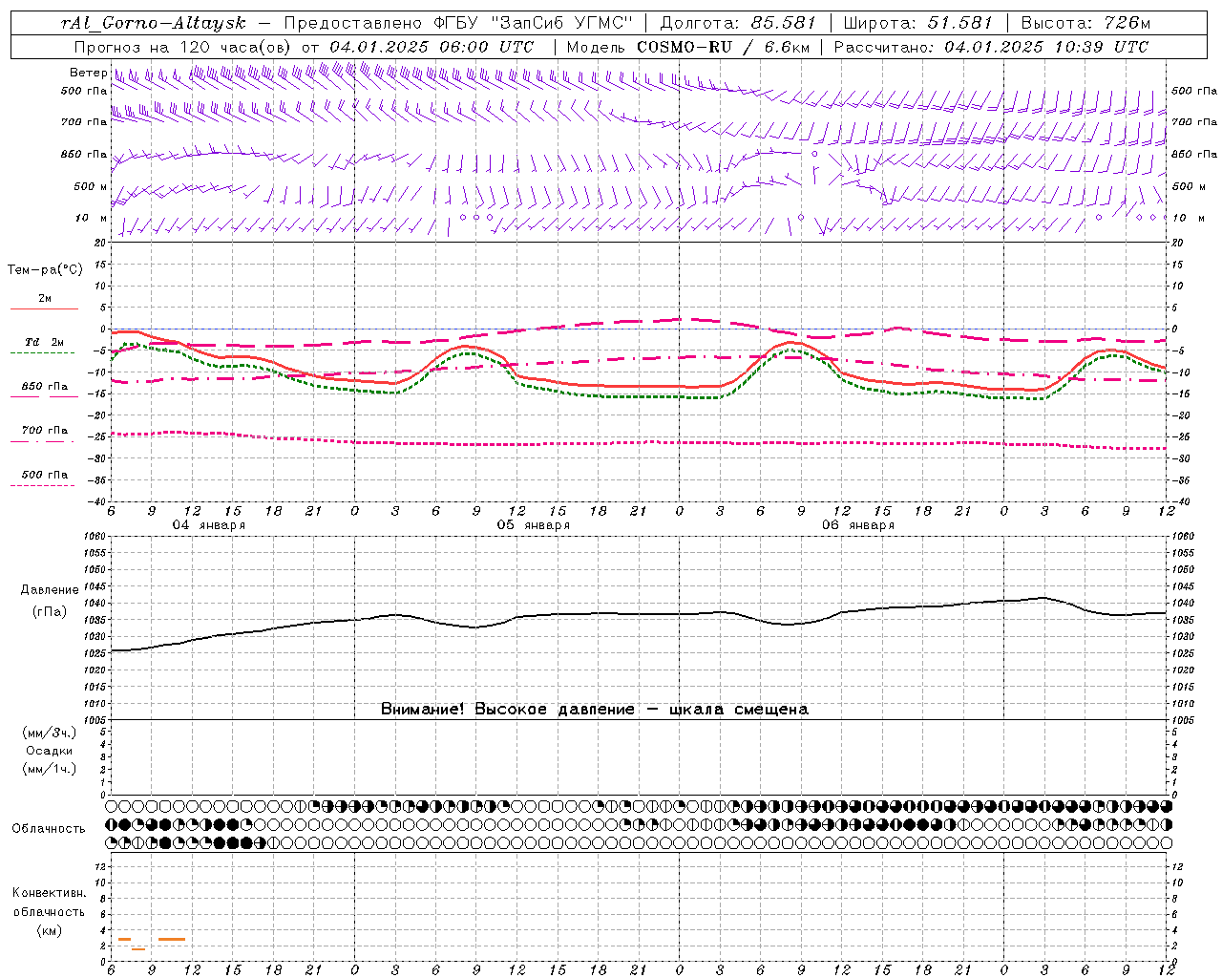Click the date label 04 января
Viewport: 1222px width, 978px height.
pos(208,525)
